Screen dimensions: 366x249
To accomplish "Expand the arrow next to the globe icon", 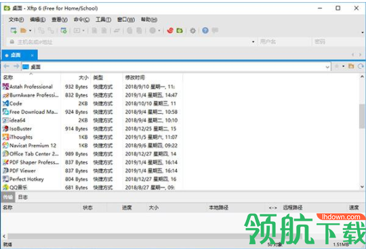I will pos(159,30).
